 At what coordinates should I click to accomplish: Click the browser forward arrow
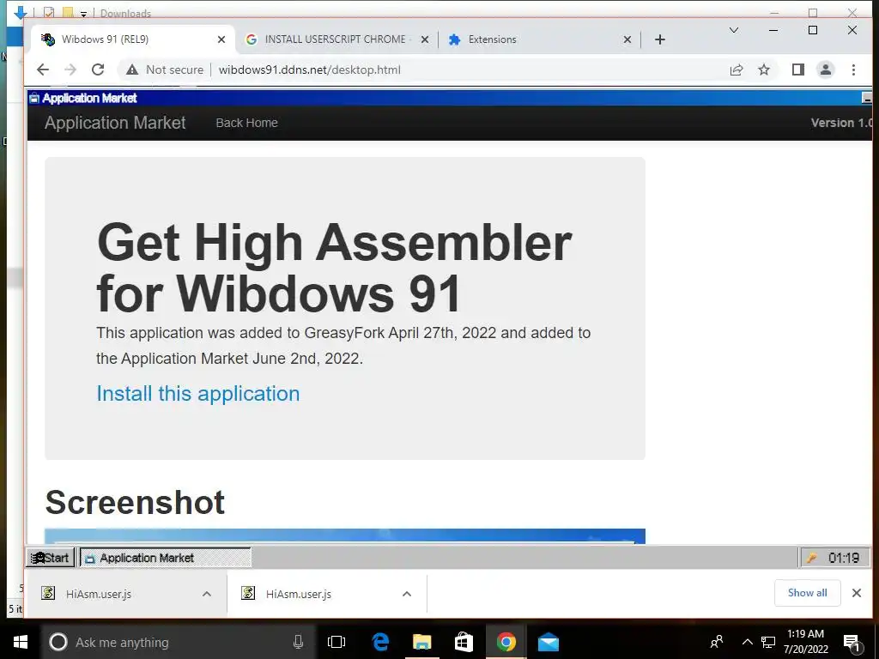pyautogui.click(x=70, y=70)
